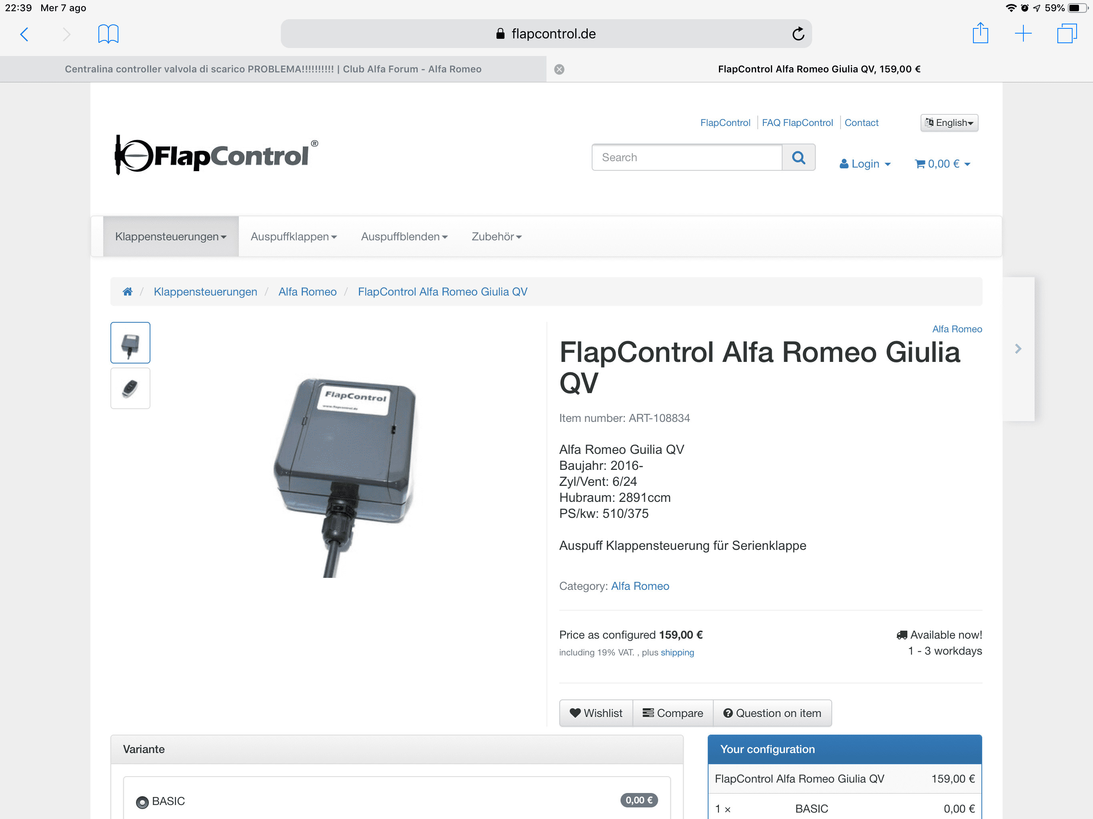Select the control box product thumbnail

click(130, 343)
